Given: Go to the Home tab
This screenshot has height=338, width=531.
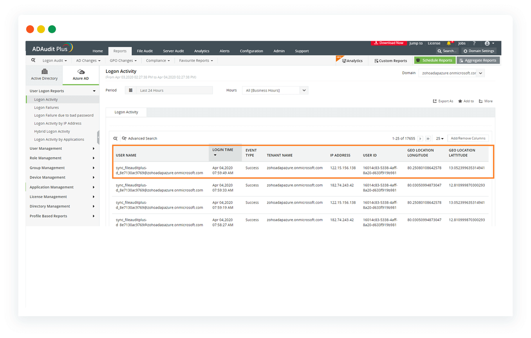Looking at the screenshot, I should point(98,51).
